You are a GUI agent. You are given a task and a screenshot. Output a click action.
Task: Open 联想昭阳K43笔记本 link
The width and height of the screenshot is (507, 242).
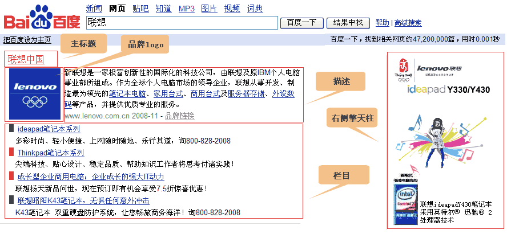pyautogui.click(x=83, y=200)
